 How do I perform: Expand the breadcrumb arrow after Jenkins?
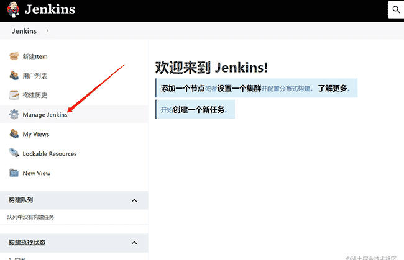pos(47,30)
